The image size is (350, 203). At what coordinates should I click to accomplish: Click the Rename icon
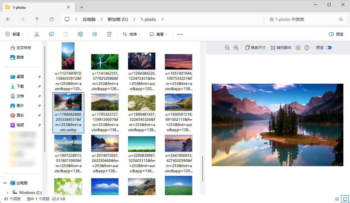coord(80,34)
